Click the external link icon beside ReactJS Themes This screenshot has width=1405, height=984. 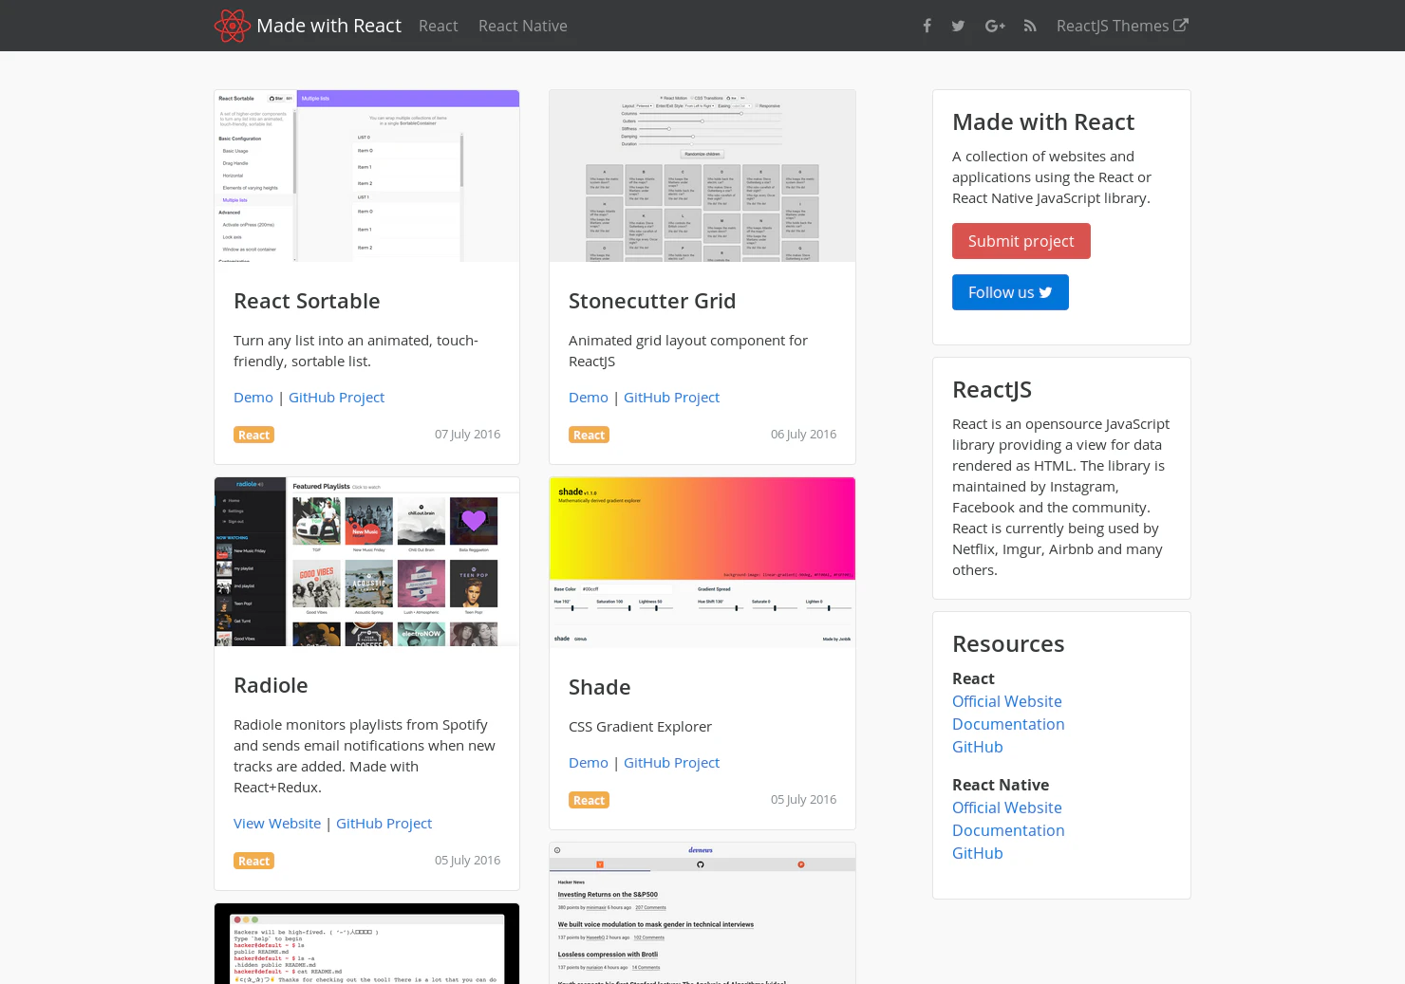pos(1182,26)
